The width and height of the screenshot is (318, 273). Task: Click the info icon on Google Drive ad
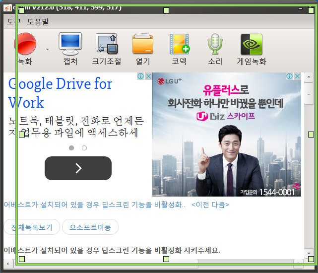click(140, 76)
